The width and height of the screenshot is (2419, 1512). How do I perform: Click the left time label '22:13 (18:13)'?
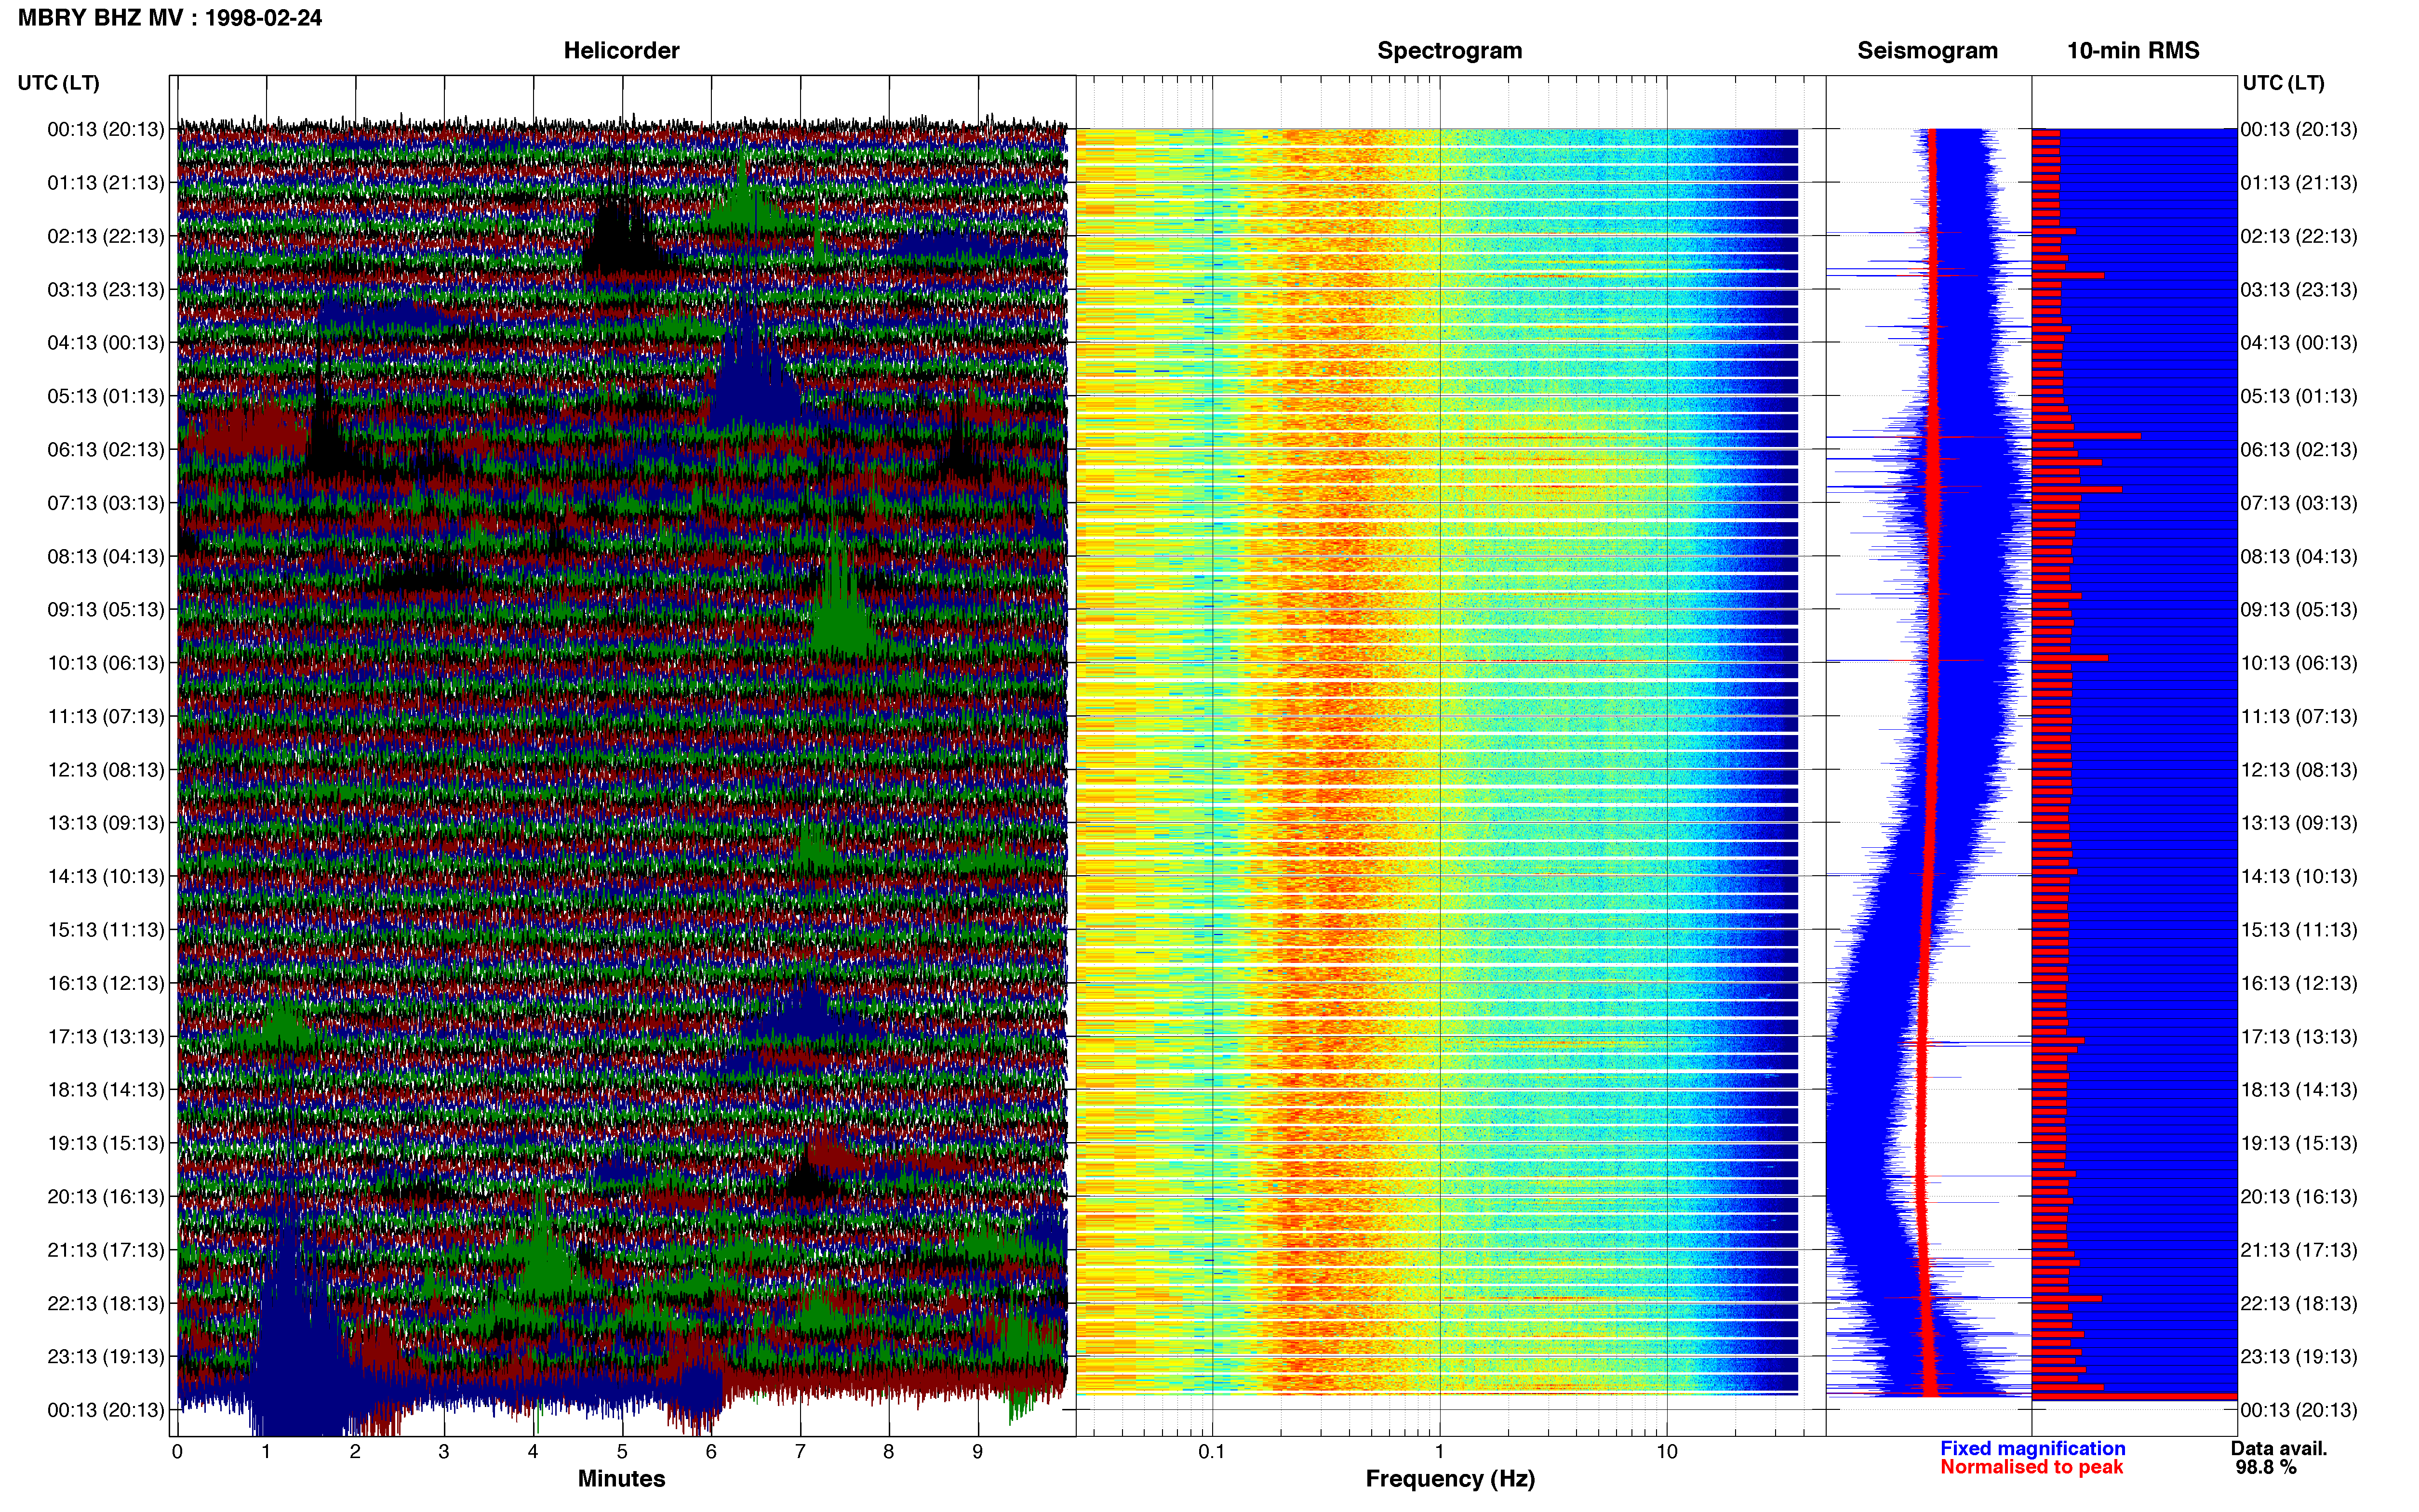pos(106,1304)
